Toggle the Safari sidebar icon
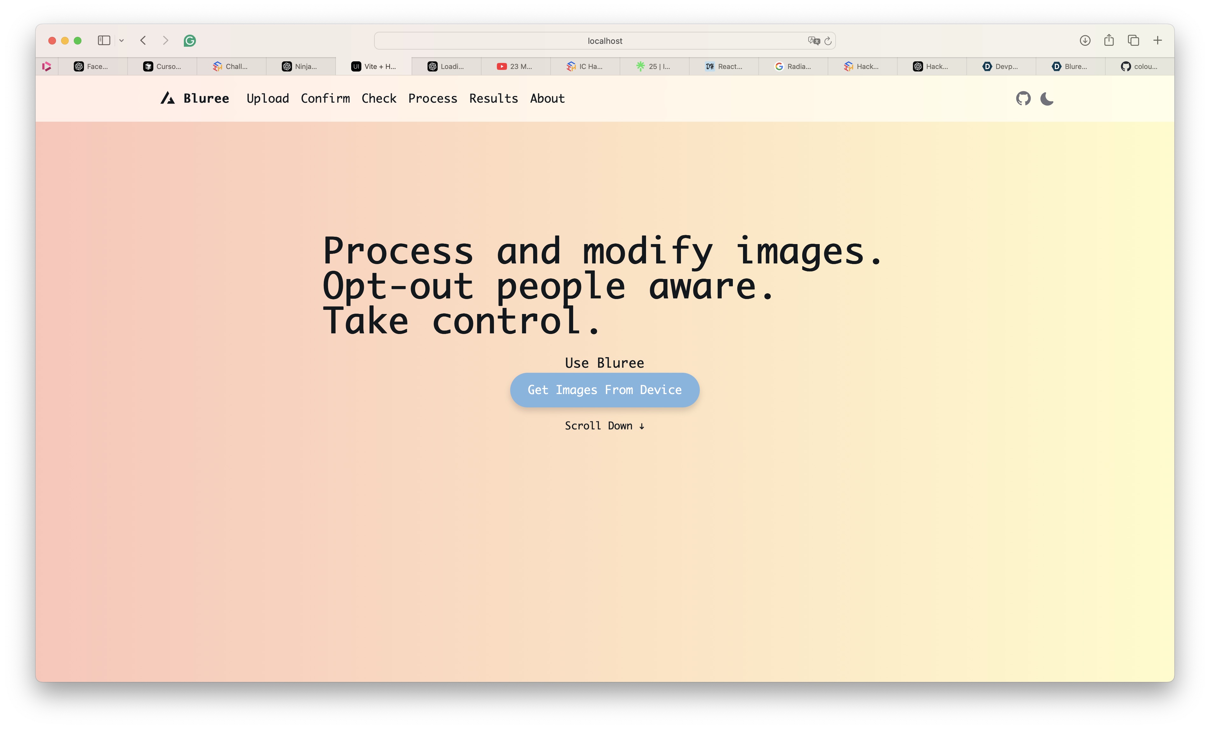Viewport: 1210px width, 729px height. click(x=104, y=40)
